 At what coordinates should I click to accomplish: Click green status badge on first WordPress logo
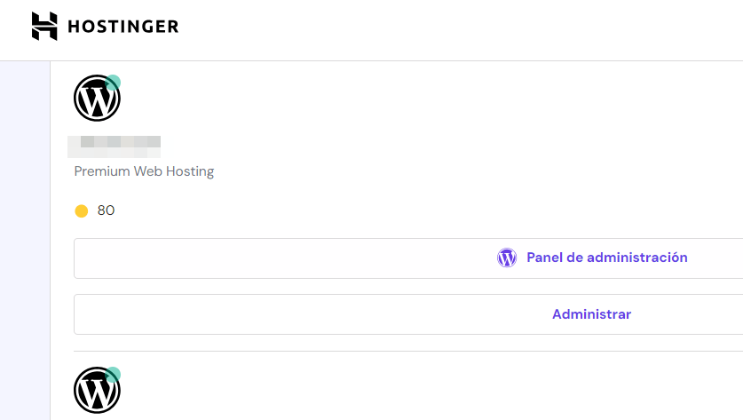pyautogui.click(x=113, y=83)
